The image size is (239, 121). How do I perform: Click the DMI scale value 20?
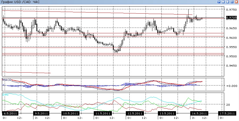coord(228,104)
